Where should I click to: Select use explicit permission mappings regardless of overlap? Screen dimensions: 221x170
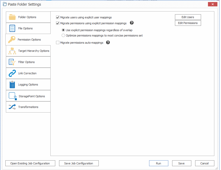tap(63, 30)
